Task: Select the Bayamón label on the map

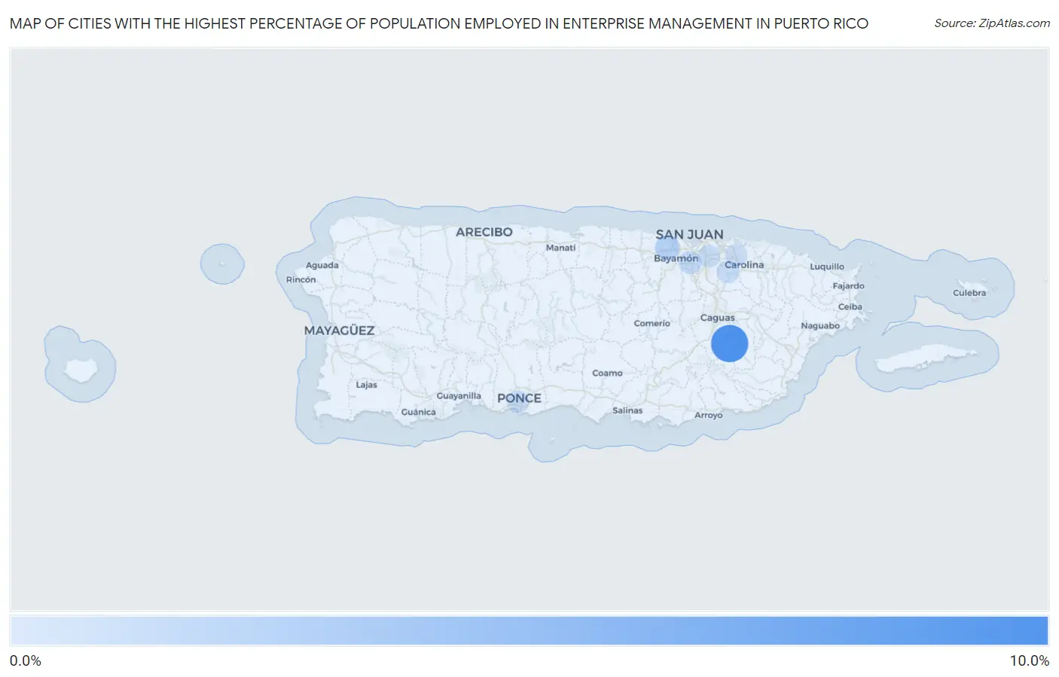Action: click(x=676, y=258)
